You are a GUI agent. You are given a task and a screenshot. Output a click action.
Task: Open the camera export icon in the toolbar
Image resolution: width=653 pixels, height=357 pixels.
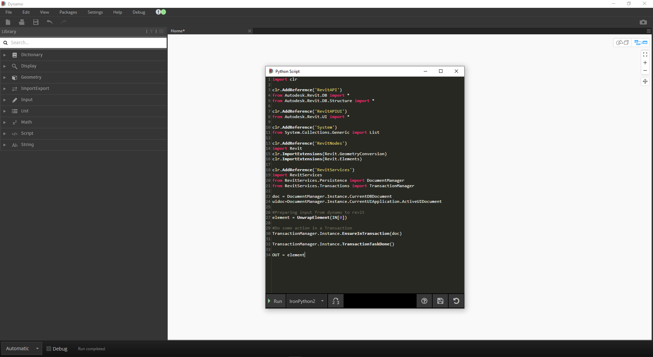point(643,22)
